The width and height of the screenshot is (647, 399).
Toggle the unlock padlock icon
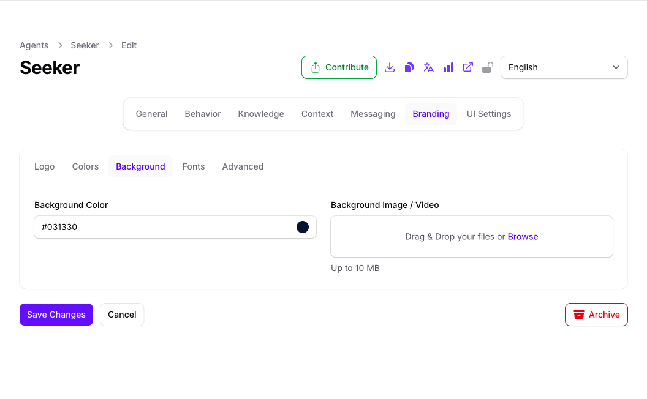coord(488,67)
